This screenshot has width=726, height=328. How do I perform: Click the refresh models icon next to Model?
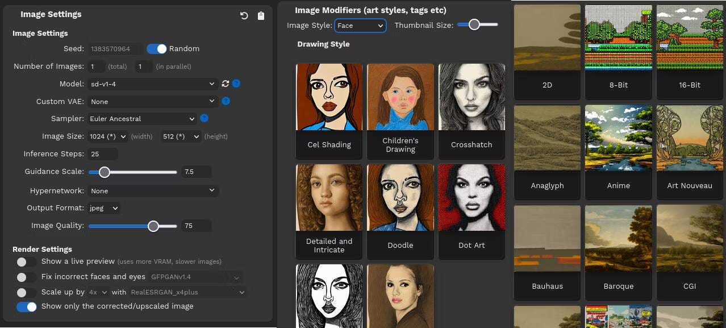226,84
